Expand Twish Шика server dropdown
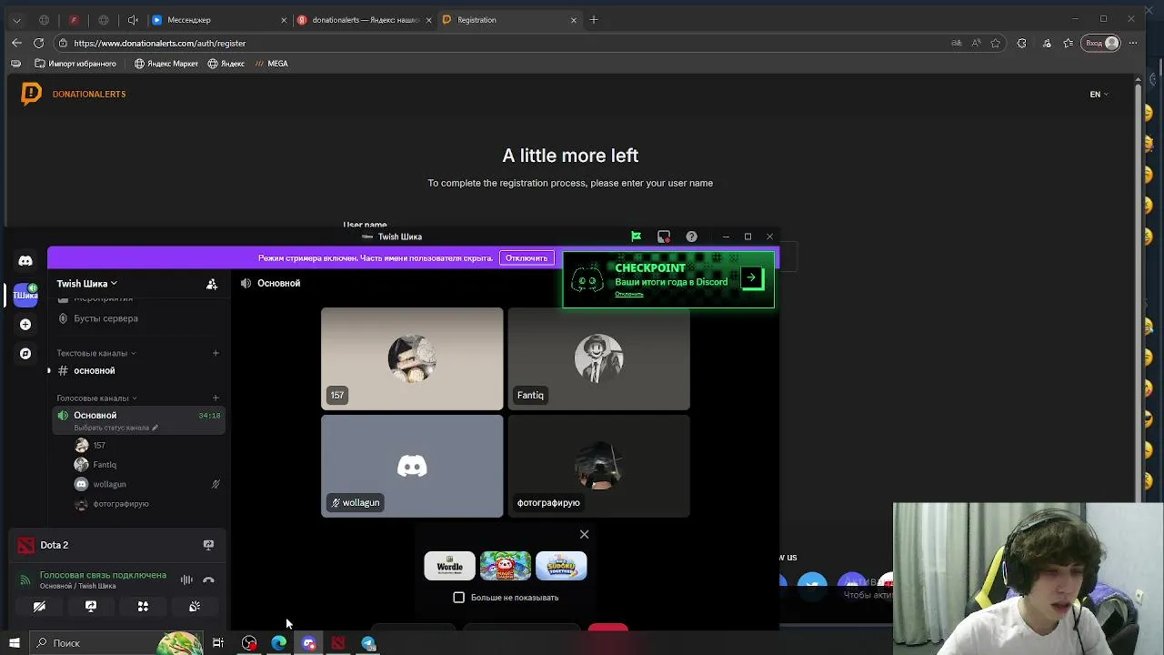 click(x=87, y=284)
